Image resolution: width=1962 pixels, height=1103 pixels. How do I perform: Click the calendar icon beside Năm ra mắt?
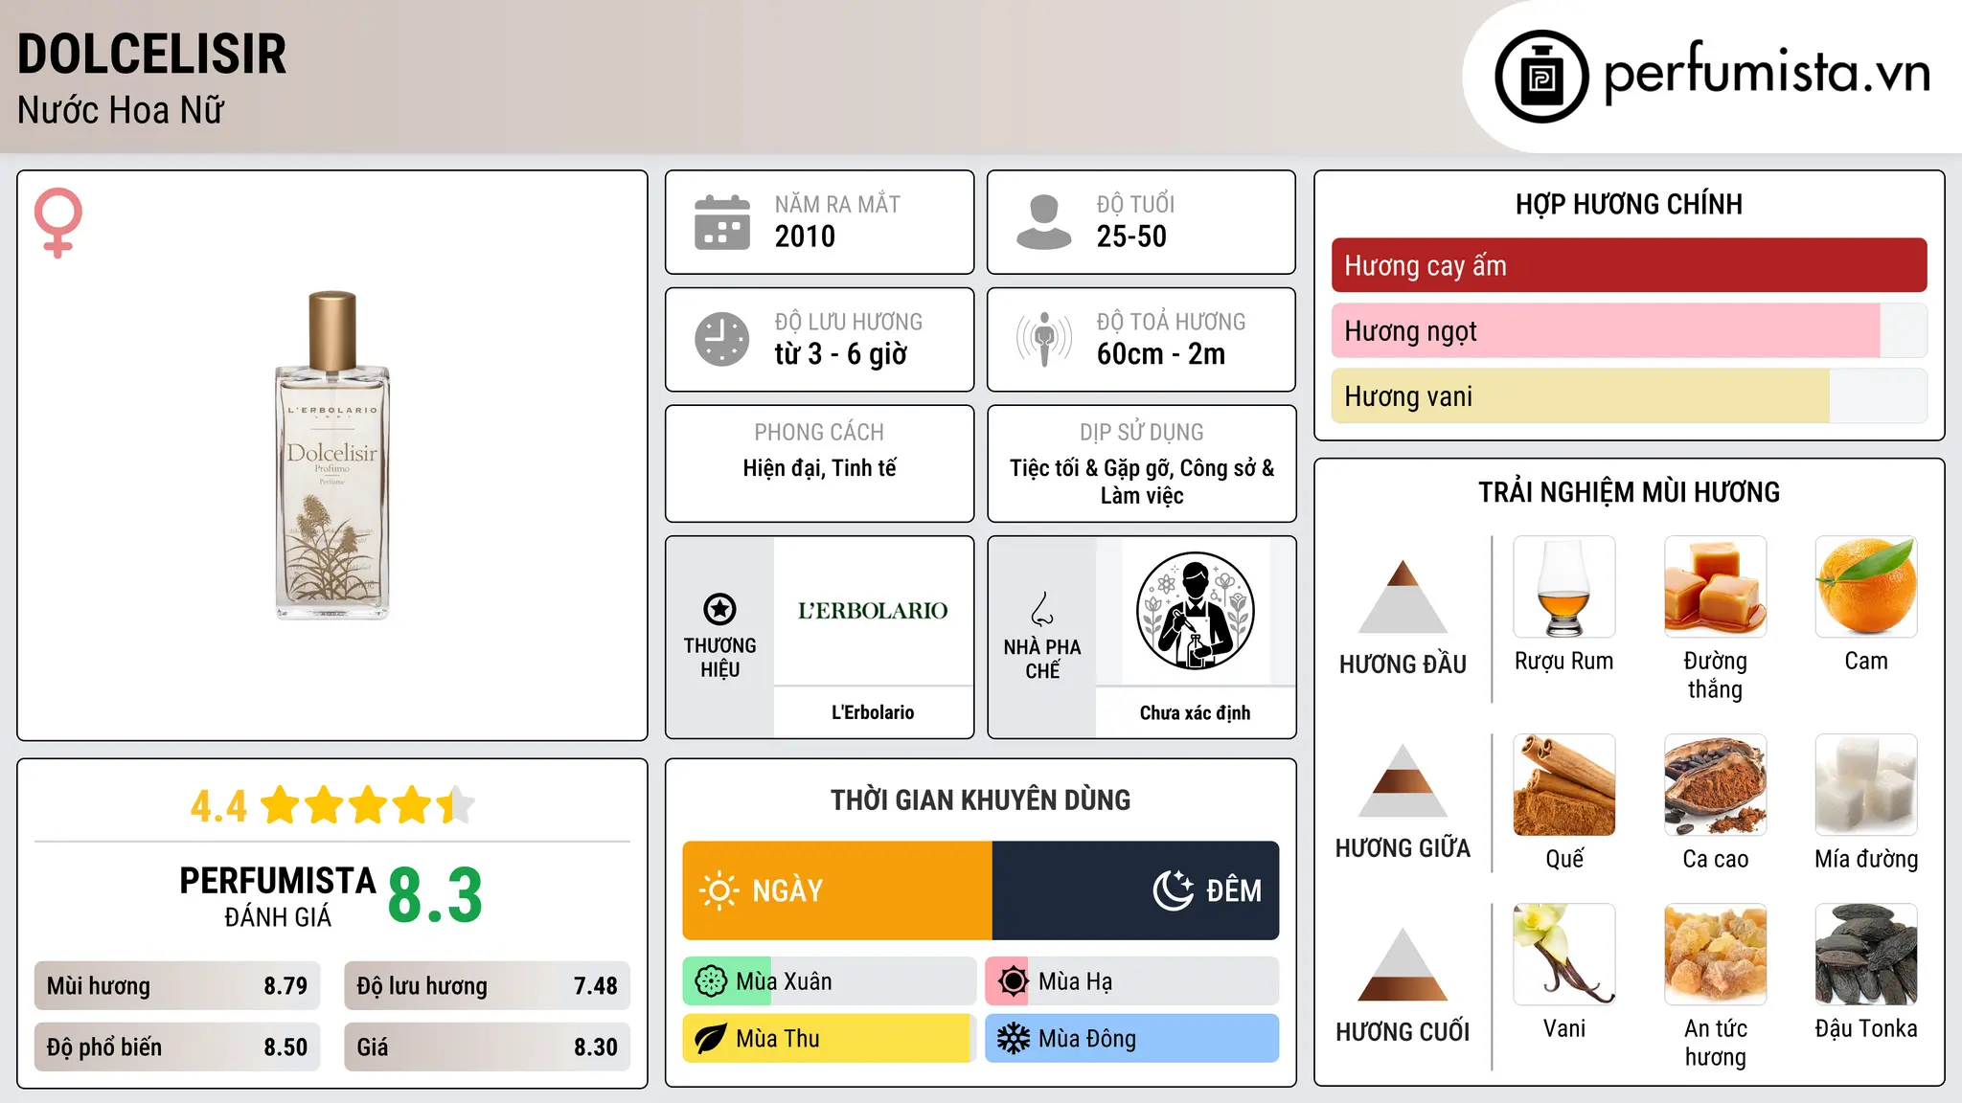click(722, 222)
